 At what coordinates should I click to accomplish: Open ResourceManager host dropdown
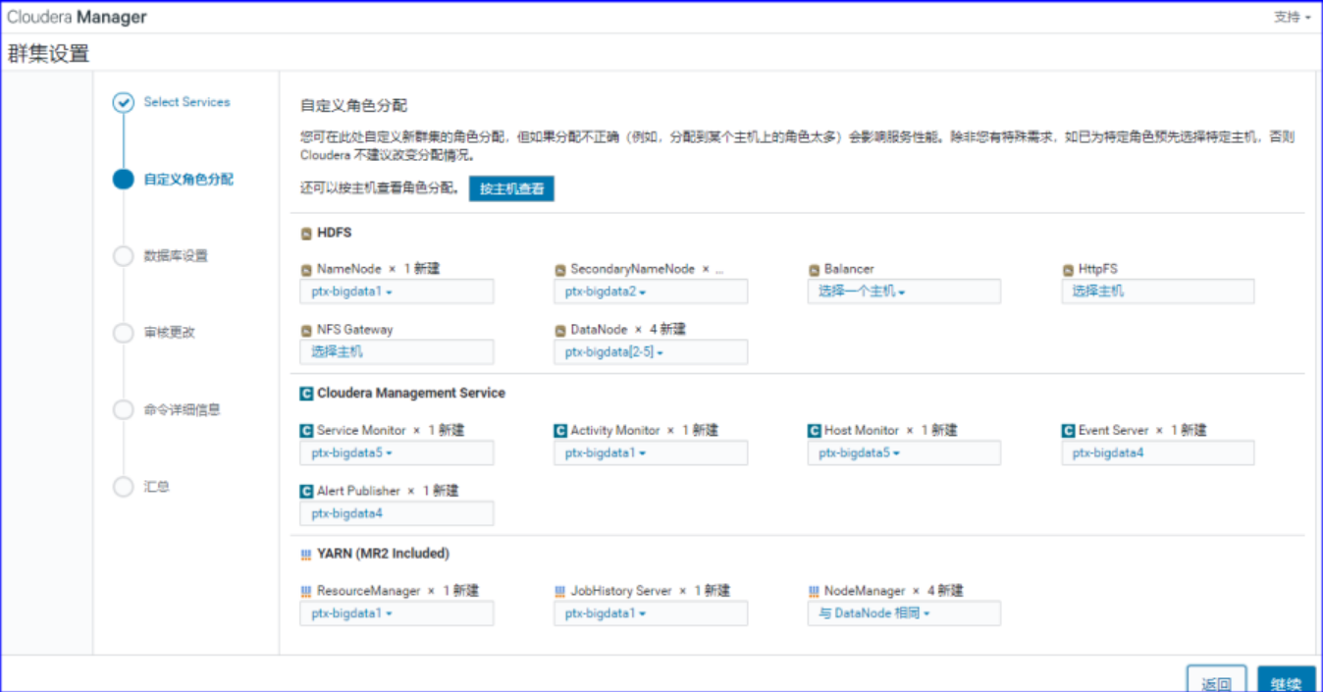(397, 613)
